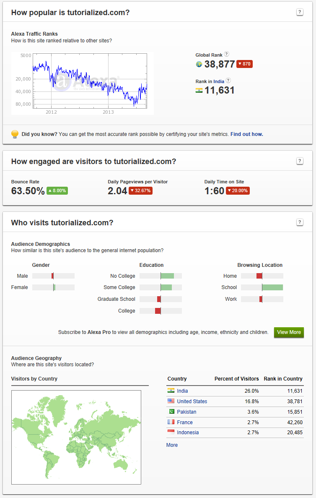The height and width of the screenshot is (498, 316).
Task: Open help icon for visitors section
Action: (x=300, y=222)
